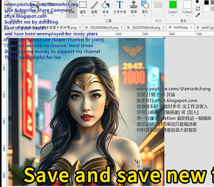Click the top-right selection handle of image

[x=164, y=38]
